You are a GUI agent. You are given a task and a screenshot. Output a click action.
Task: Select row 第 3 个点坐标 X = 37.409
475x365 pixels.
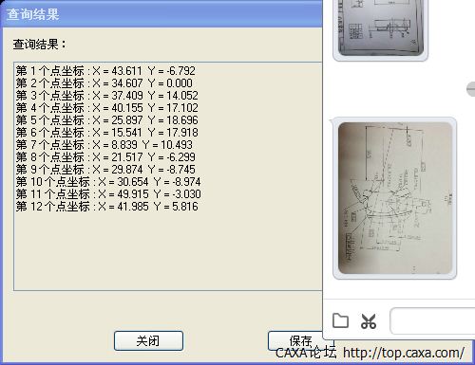point(107,95)
